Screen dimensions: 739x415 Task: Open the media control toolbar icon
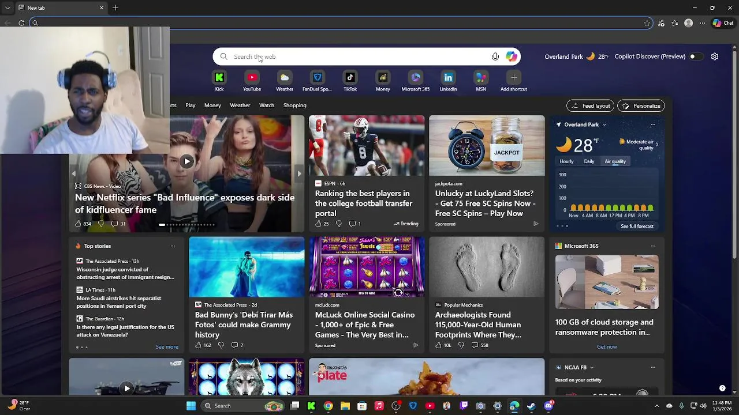[661, 23]
